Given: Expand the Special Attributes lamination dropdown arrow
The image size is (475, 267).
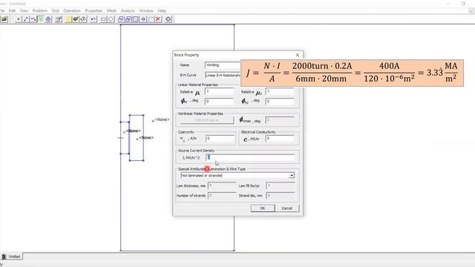Looking at the screenshot, I should (292, 175).
